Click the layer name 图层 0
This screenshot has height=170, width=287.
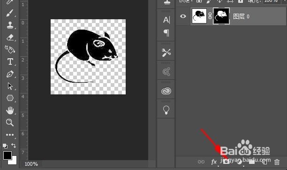pos(241,16)
